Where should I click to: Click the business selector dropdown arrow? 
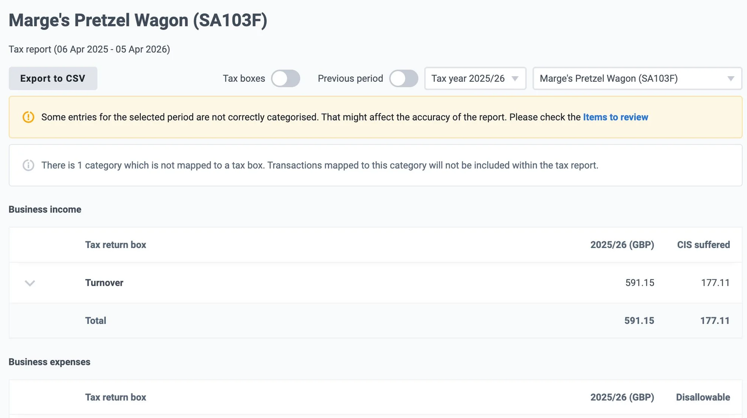coord(731,79)
